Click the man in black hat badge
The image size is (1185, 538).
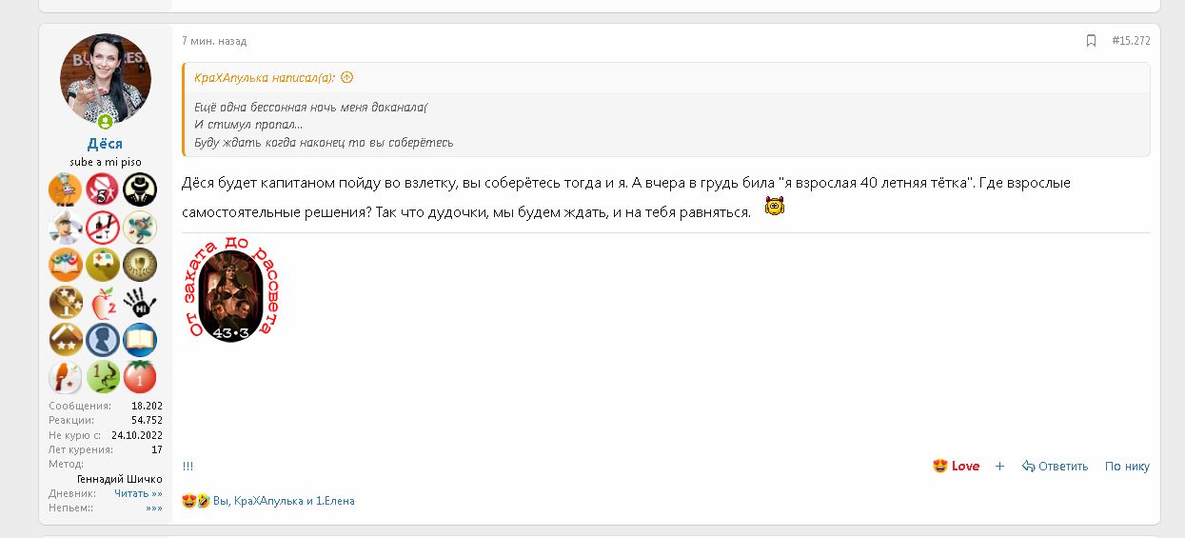point(140,189)
